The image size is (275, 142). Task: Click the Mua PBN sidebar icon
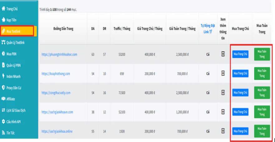pyautogui.click(x=3, y=54)
